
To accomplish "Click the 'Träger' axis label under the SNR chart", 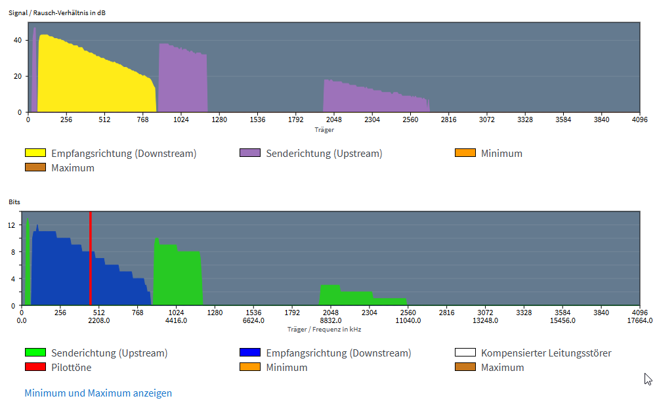I will [x=324, y=130].
